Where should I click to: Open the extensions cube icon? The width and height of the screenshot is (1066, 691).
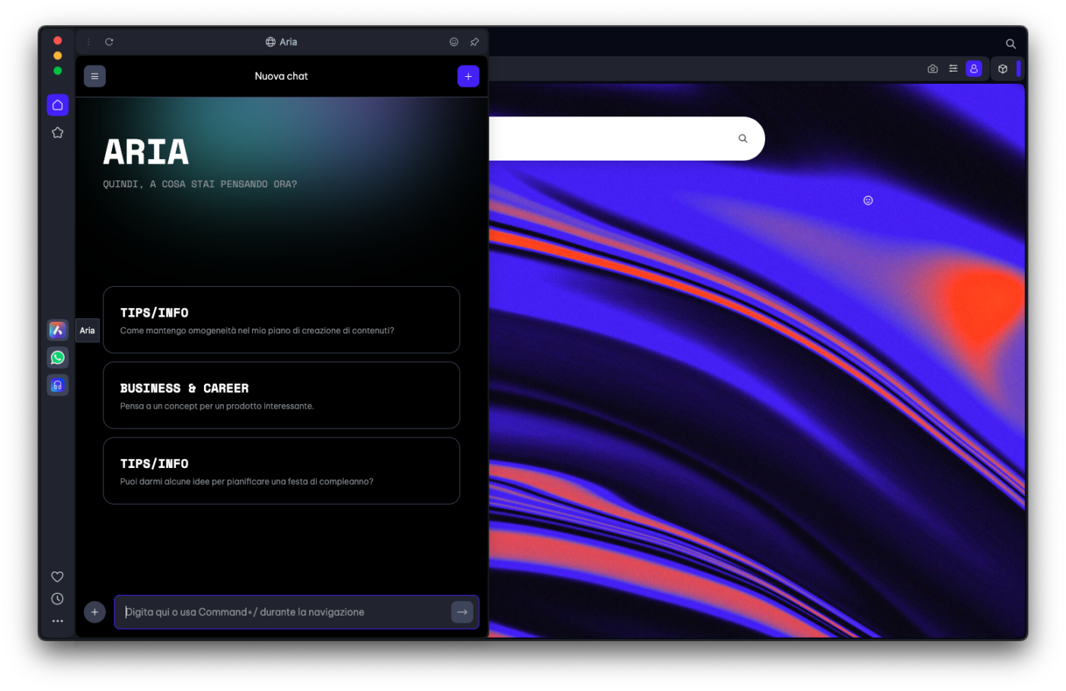1003,68
